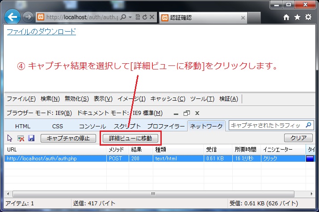The width and height of the screenshot is (319, 212).
Task: Click the 詳細ビューに移動 button
Action: click(130, 138)
